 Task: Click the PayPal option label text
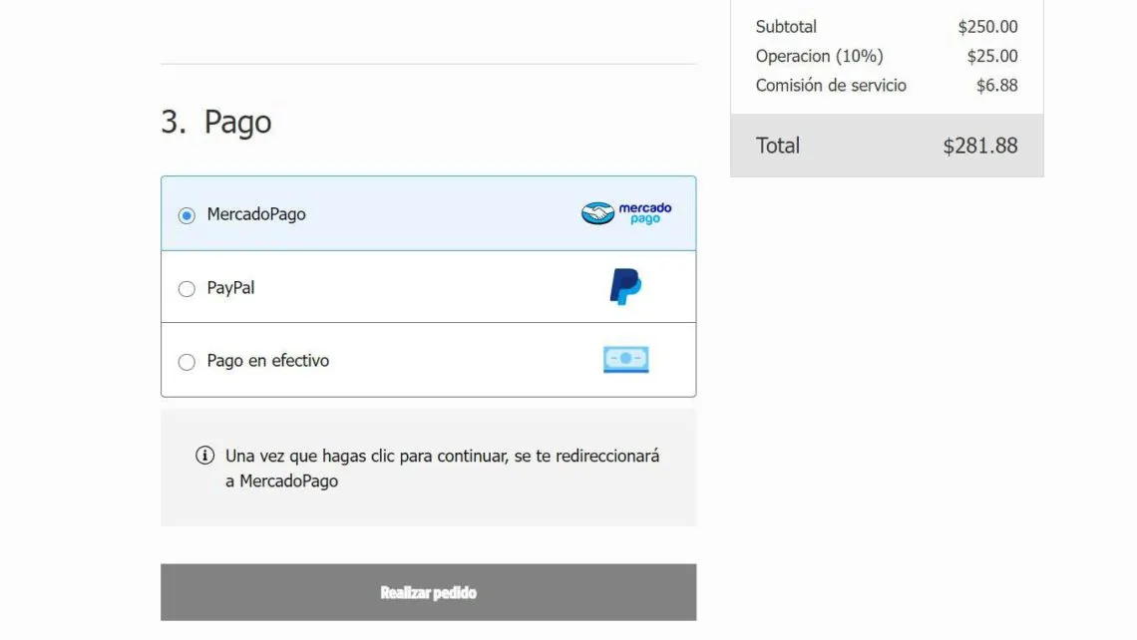tap(230, 288)
